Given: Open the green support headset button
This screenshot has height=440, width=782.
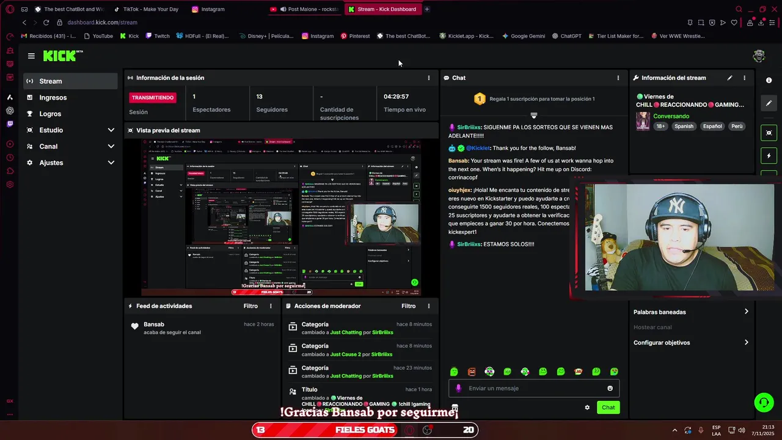Looking at the screenshot, I should pos(764,402).
